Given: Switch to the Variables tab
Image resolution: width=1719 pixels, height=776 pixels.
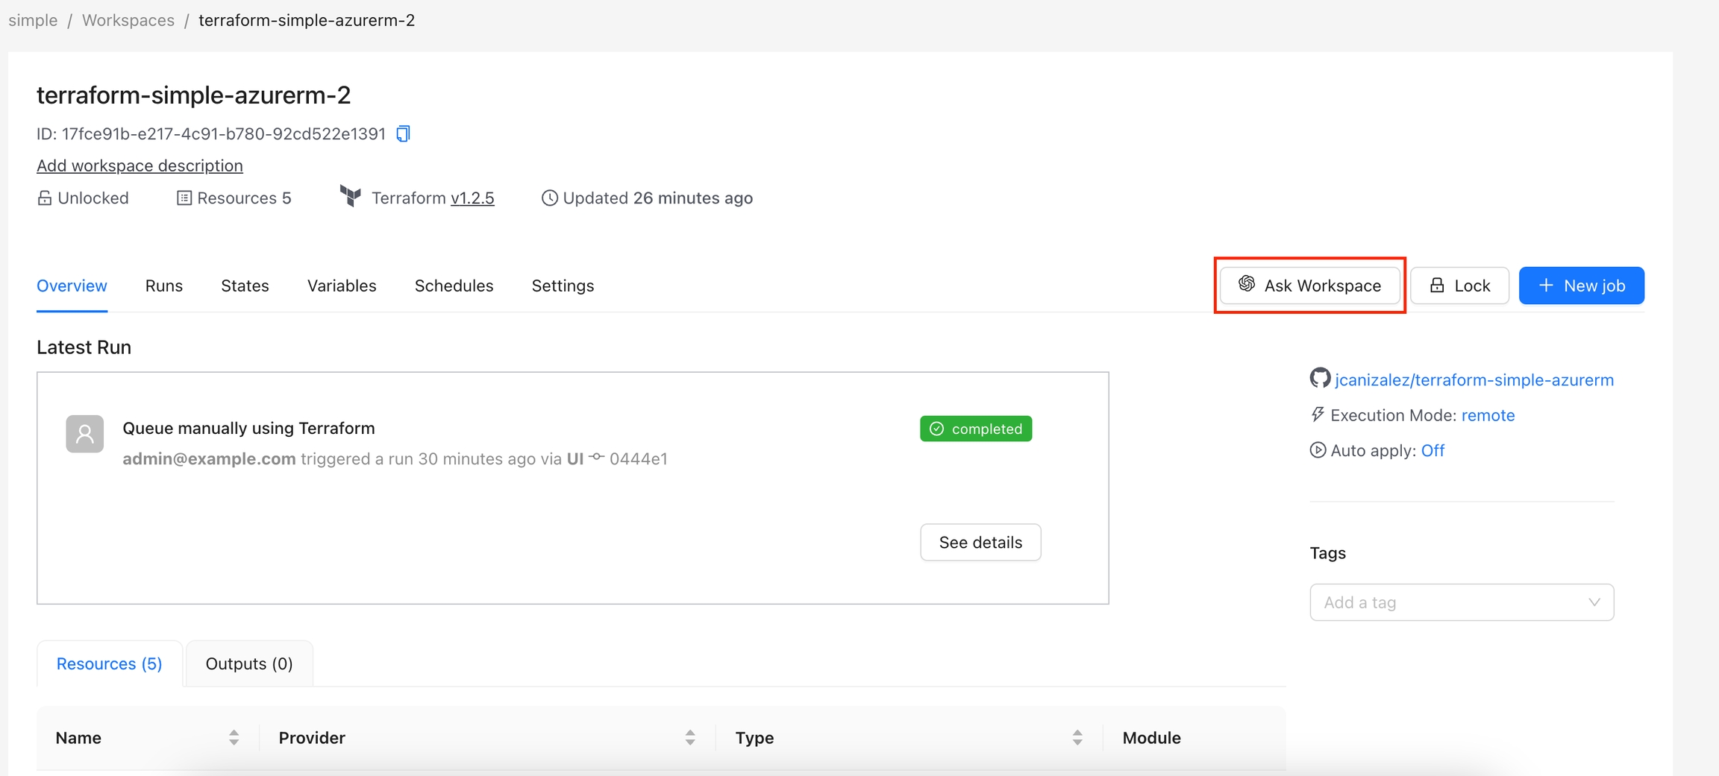Looking at the screenshot, I should [x=342, y=286].
